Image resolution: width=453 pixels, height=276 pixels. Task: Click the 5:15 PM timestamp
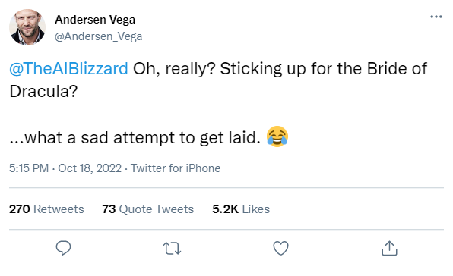click(x=29, y=168)
